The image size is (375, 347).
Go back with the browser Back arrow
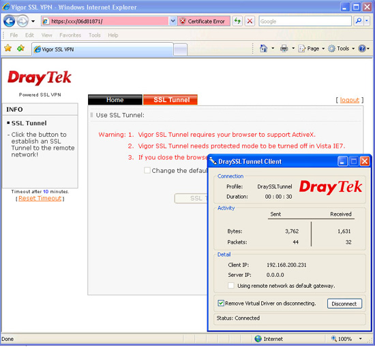(x=9, y=21)
